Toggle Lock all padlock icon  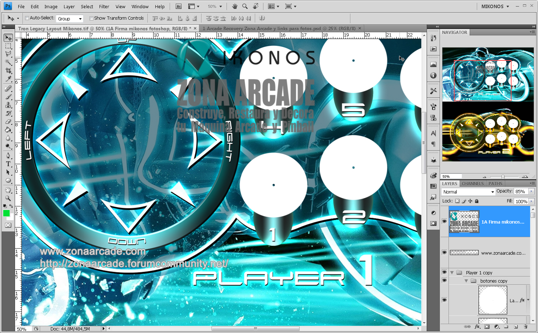477,201
